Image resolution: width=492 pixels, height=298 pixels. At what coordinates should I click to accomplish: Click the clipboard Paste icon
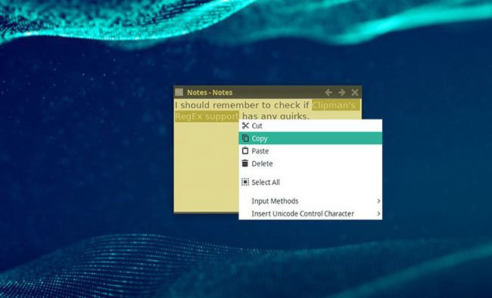click(x=245, y=151)
